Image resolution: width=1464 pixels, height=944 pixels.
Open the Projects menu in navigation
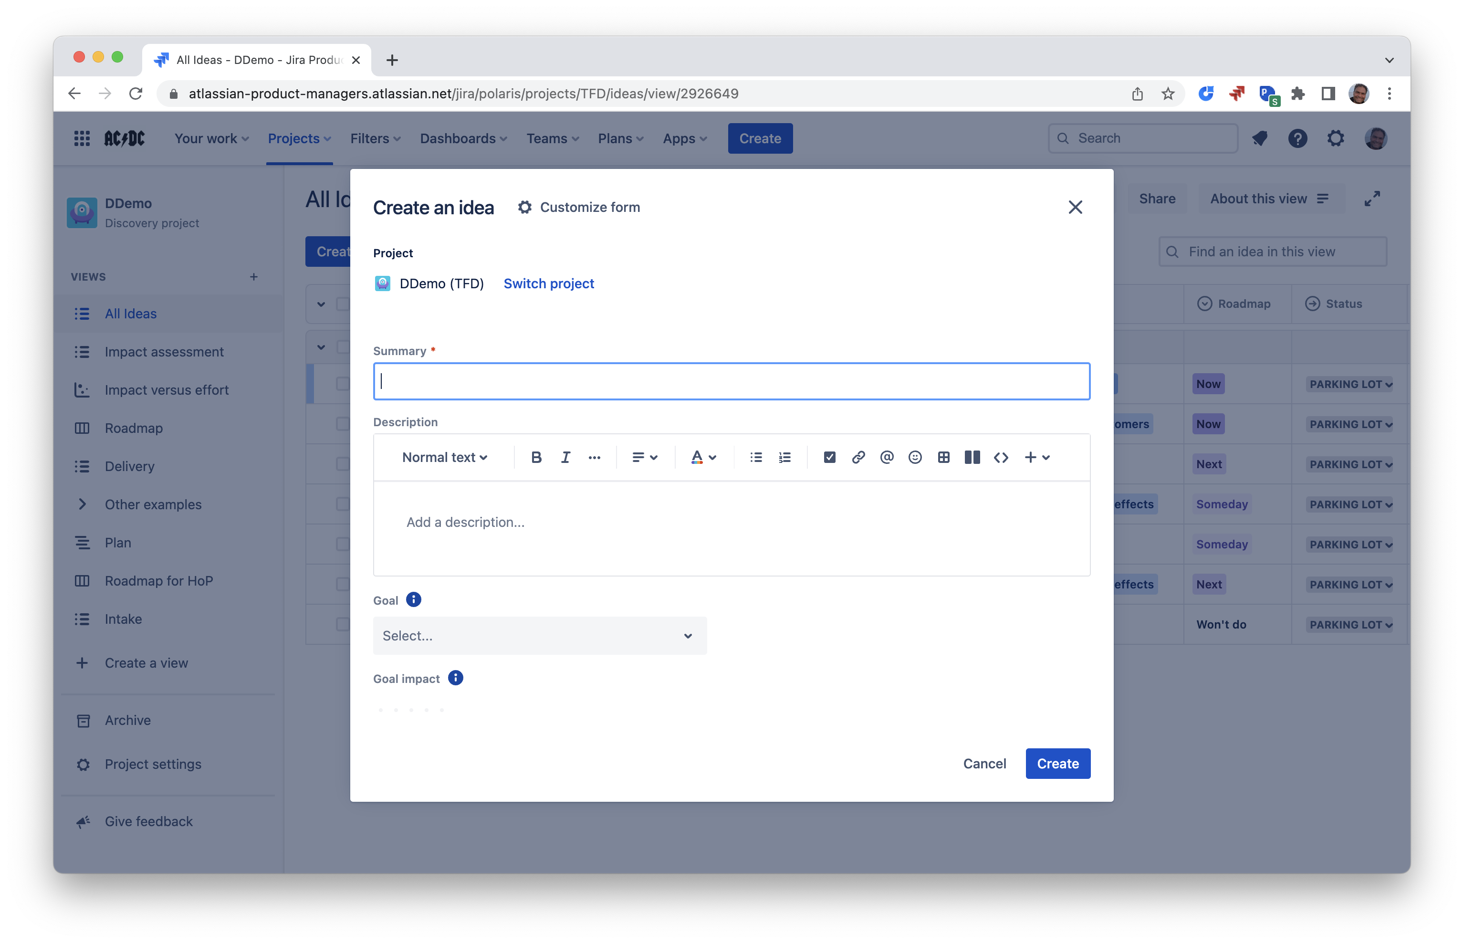[x=299, y=138]
